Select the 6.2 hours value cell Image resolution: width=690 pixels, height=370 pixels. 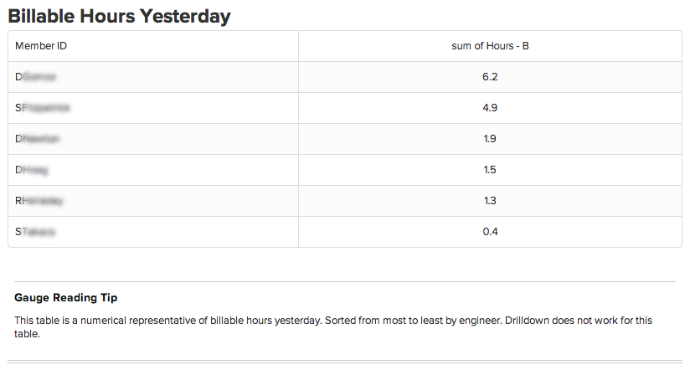(490, 77)
